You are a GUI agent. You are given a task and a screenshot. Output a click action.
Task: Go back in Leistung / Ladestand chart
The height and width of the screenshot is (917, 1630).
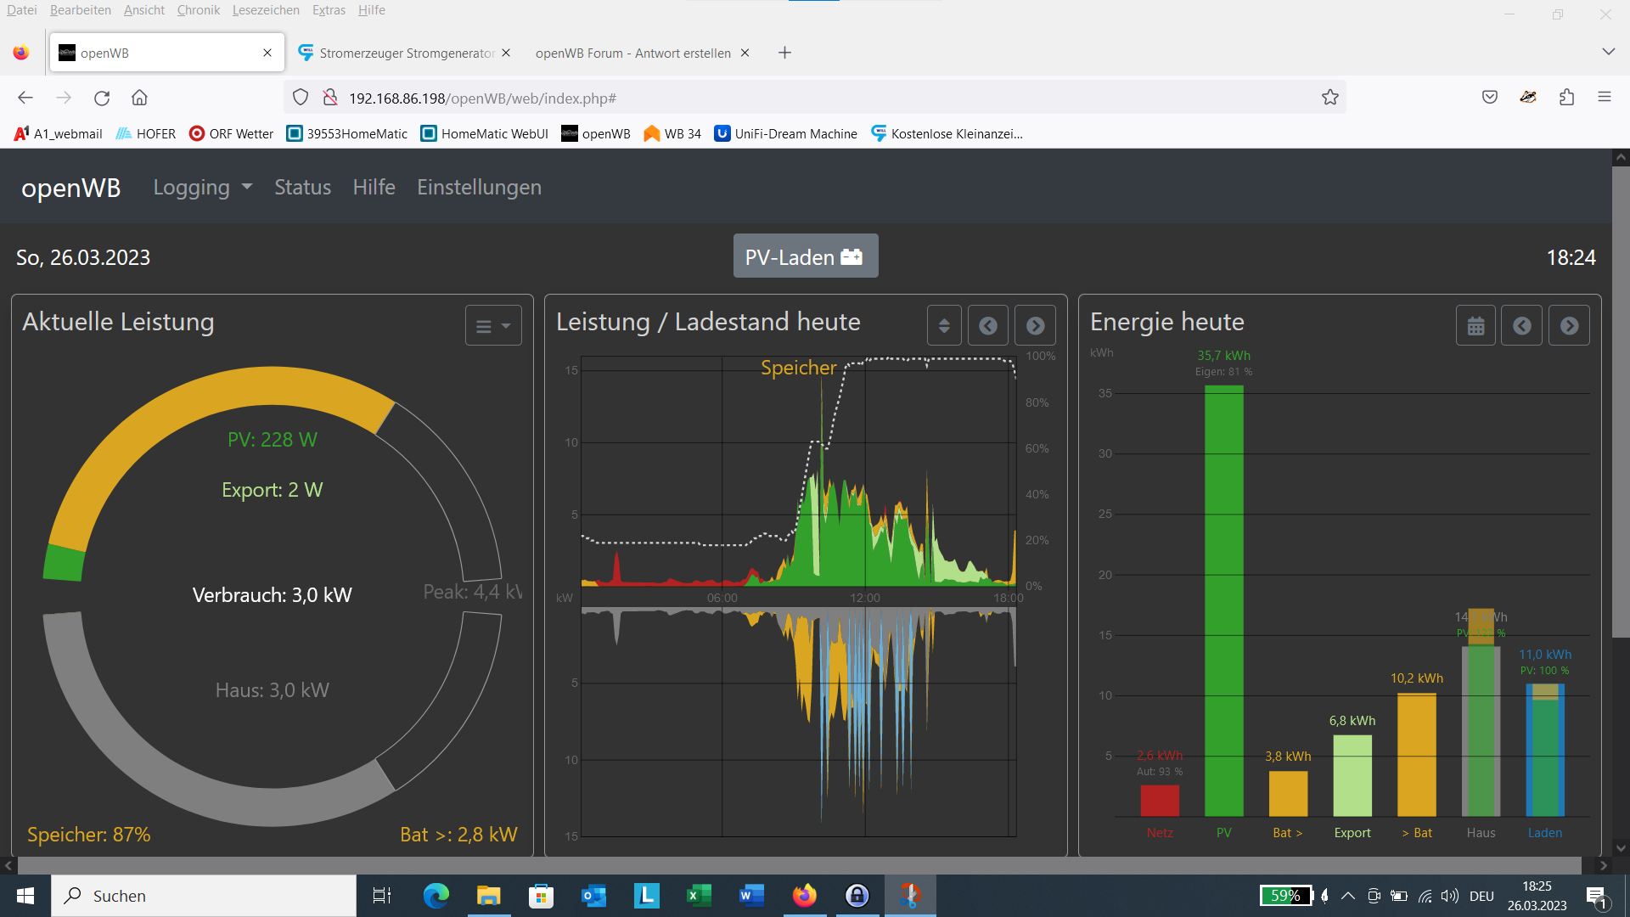tap(987, 326)
